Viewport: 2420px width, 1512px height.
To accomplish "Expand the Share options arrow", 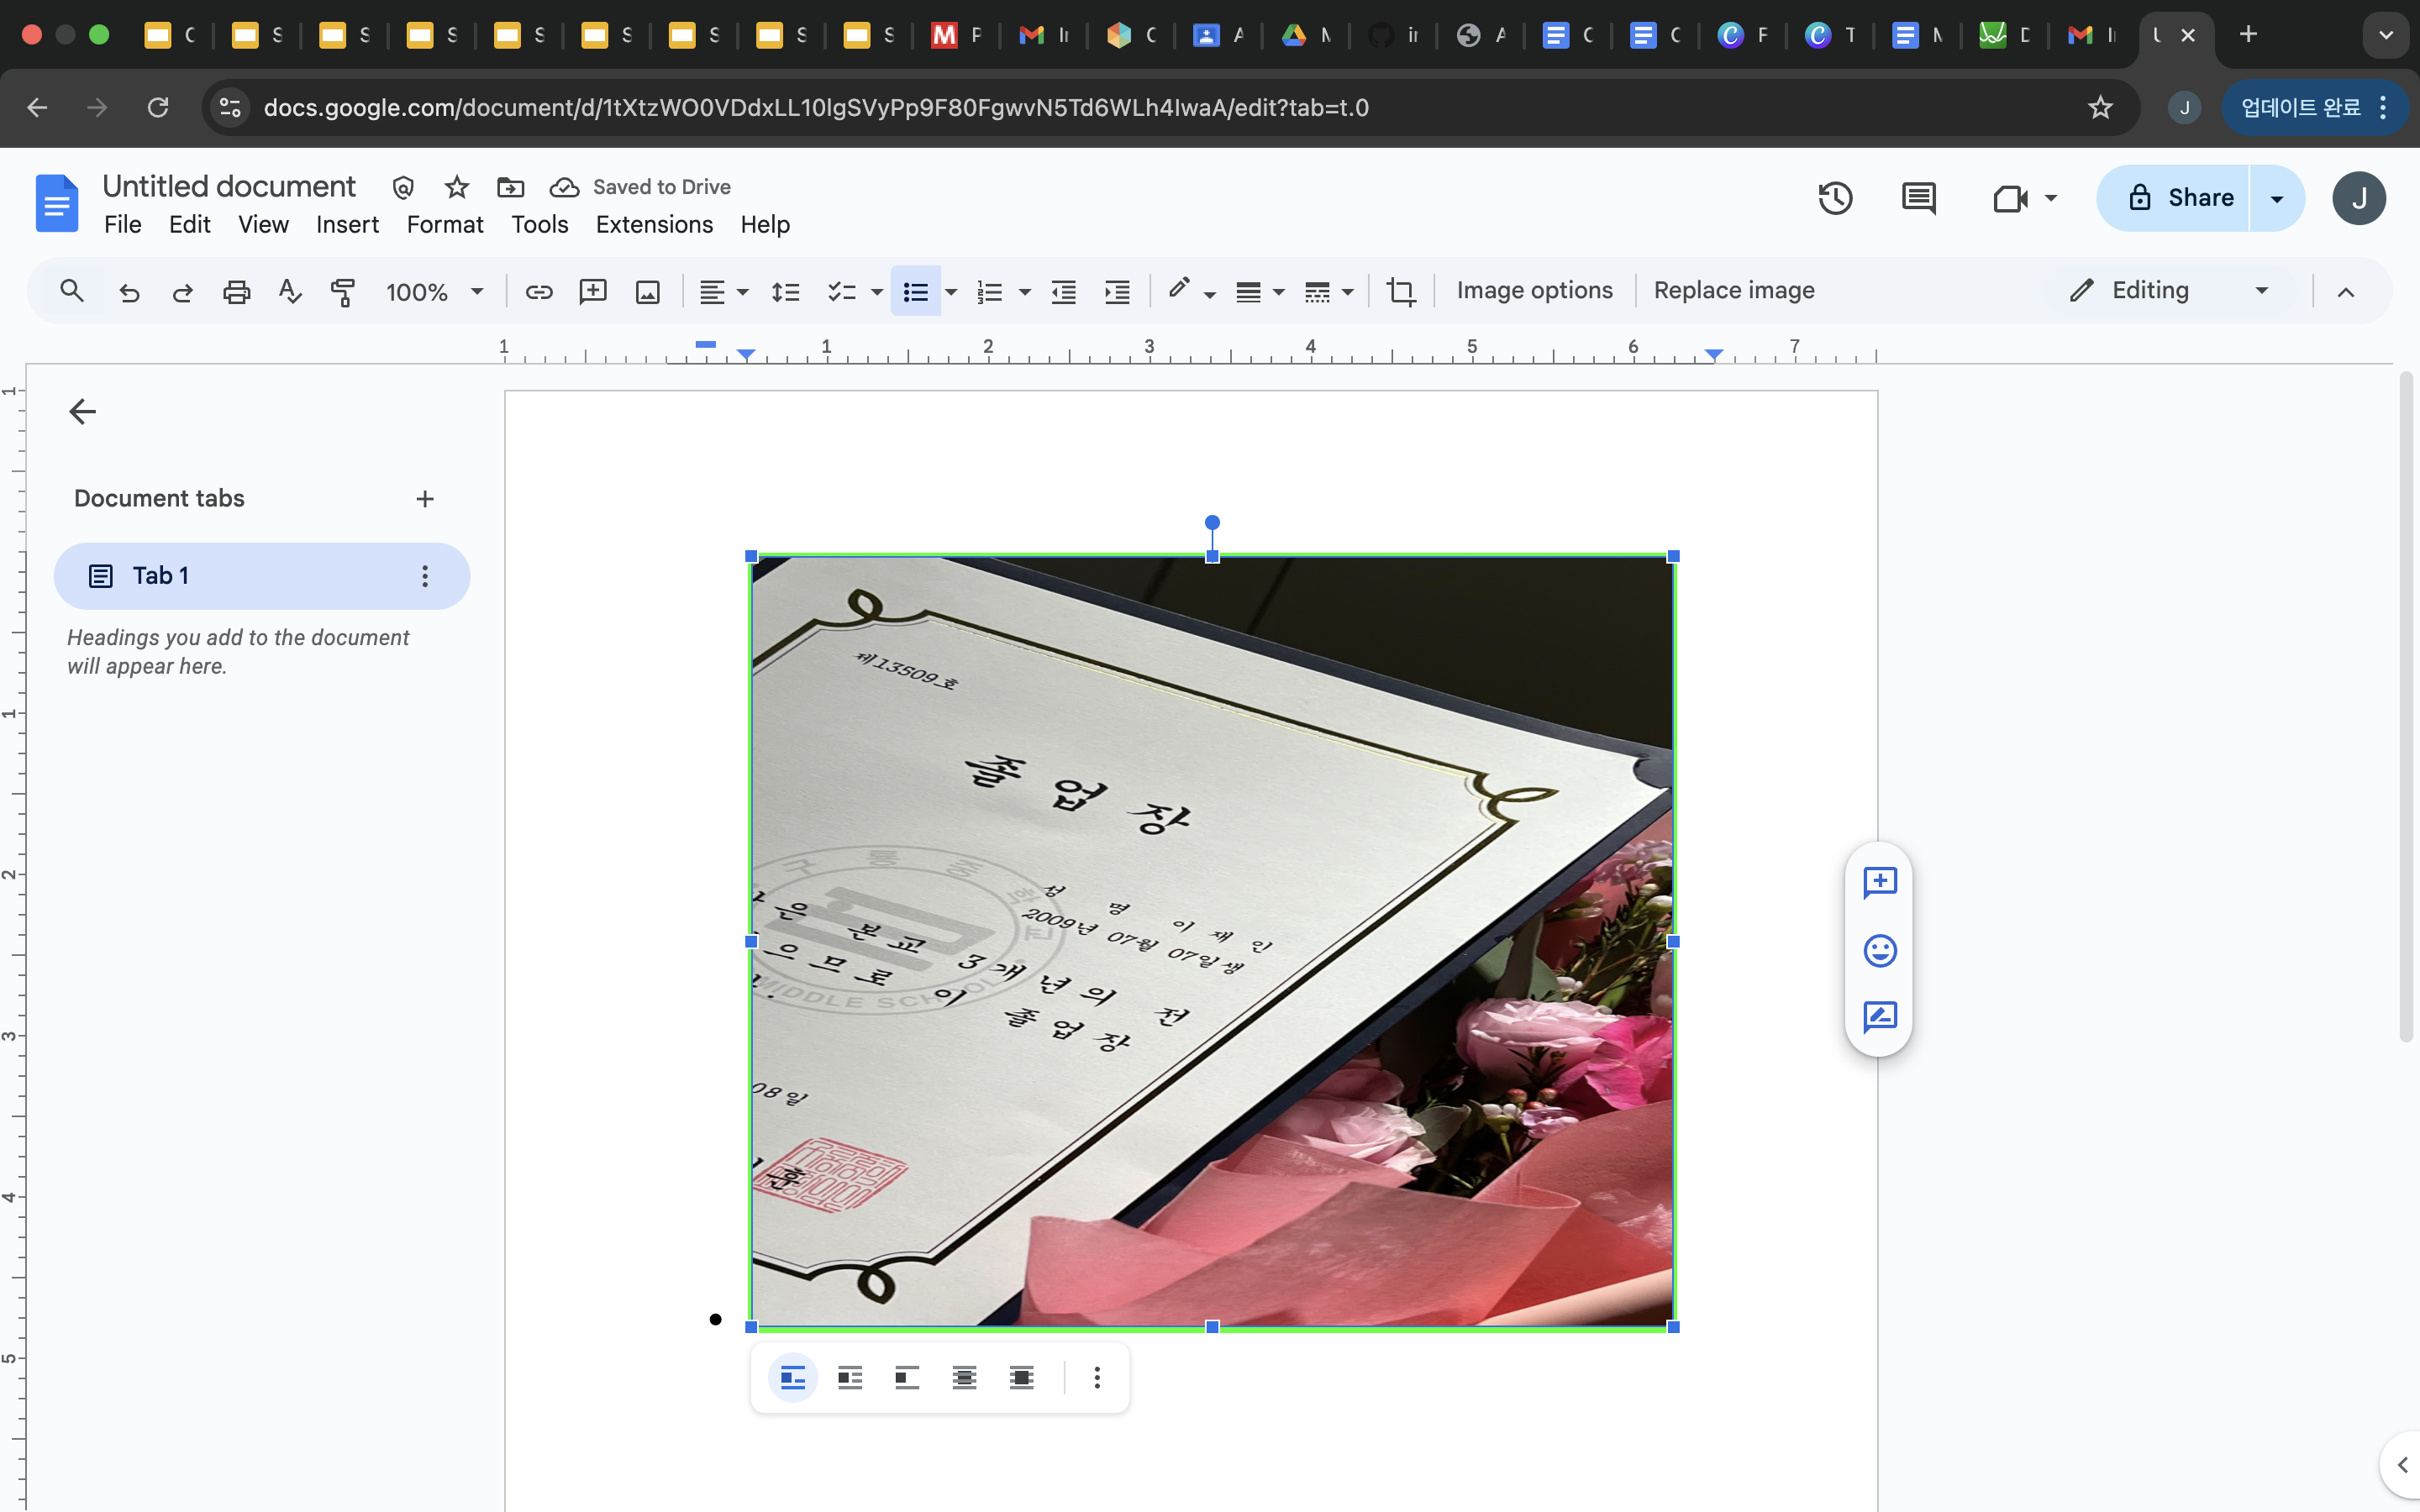I will tap(2277, 198).
